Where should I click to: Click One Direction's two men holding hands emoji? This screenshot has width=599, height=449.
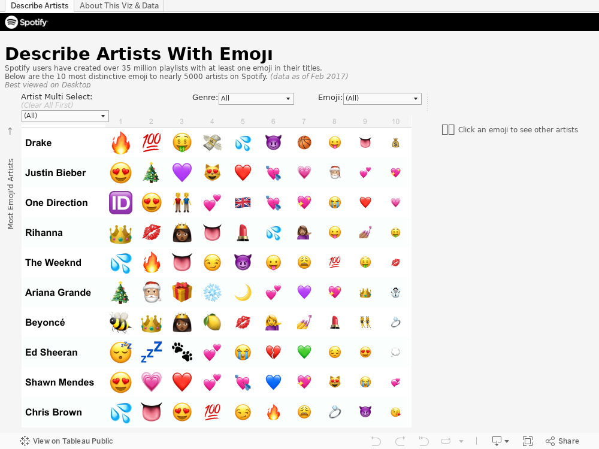pyautogui.click(x=182, y=202)
